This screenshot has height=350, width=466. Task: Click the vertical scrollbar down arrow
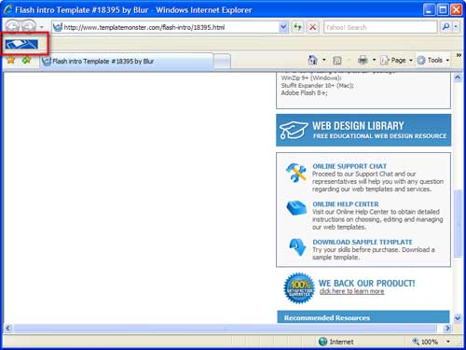[x=458, y=318]
